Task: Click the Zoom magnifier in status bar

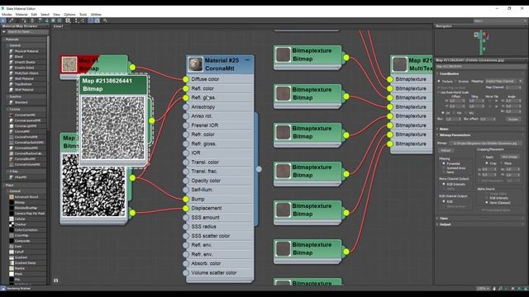Action: coord(500,289)
